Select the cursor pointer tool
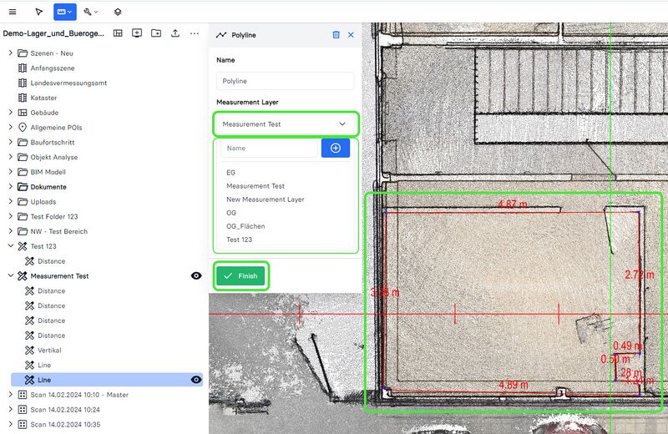Image resolution: width=668 pixels, height=434 pixels. (39, 12)
